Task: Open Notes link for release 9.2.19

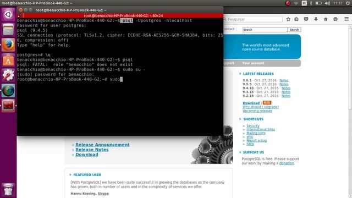Action: 286,96
